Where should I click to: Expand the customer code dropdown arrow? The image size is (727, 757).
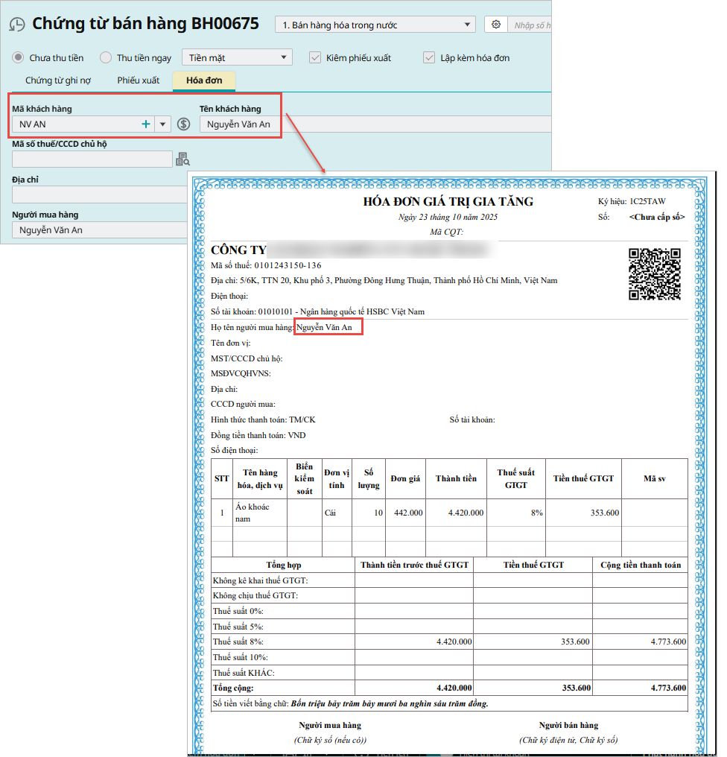162,124
